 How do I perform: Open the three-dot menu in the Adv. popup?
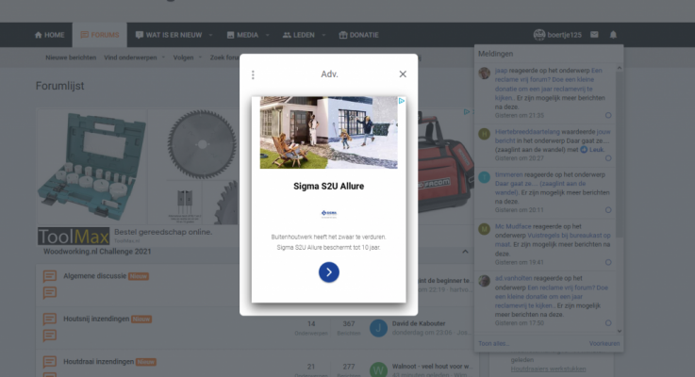[253, 74]
